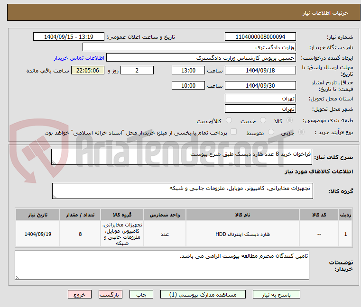Click the row number 1 cell

point(345,234)
